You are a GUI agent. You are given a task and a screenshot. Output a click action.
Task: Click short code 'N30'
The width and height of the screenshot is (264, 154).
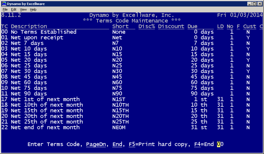117,71
